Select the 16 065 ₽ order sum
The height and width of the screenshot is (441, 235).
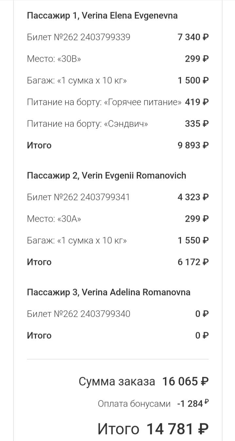[186, 381]
